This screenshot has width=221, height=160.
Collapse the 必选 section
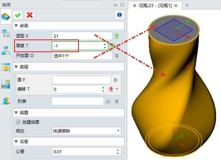pos(16,26)
